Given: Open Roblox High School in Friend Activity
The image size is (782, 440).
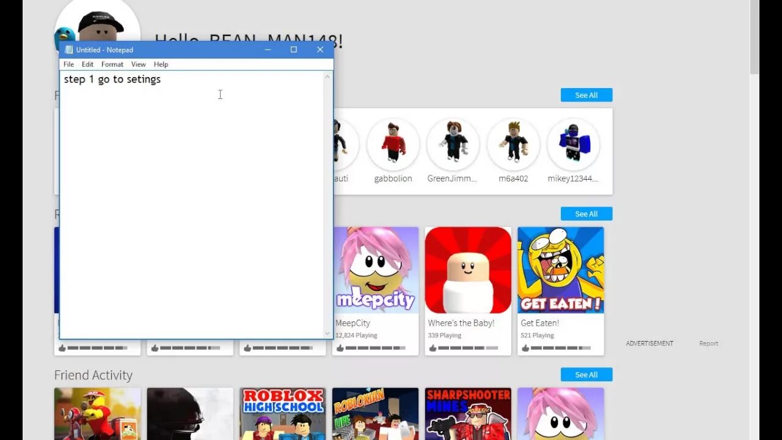Looking at the screenshot, I should (283, 414).
